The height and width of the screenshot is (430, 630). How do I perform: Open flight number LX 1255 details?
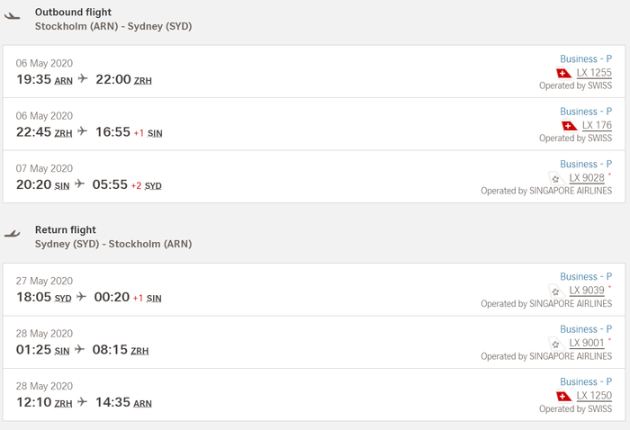point(594,73)
